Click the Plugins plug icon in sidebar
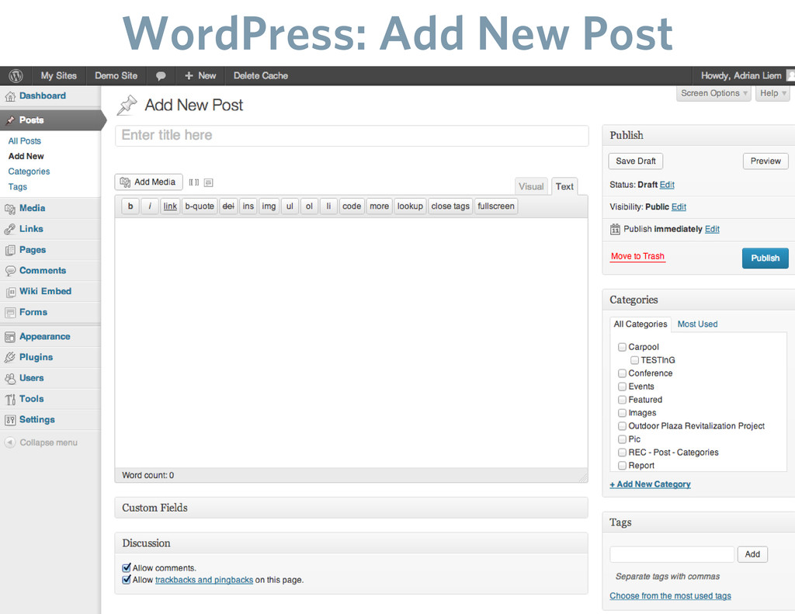This screenshot has height=614, width=795. pyautogui.click(x=9, y=357)
